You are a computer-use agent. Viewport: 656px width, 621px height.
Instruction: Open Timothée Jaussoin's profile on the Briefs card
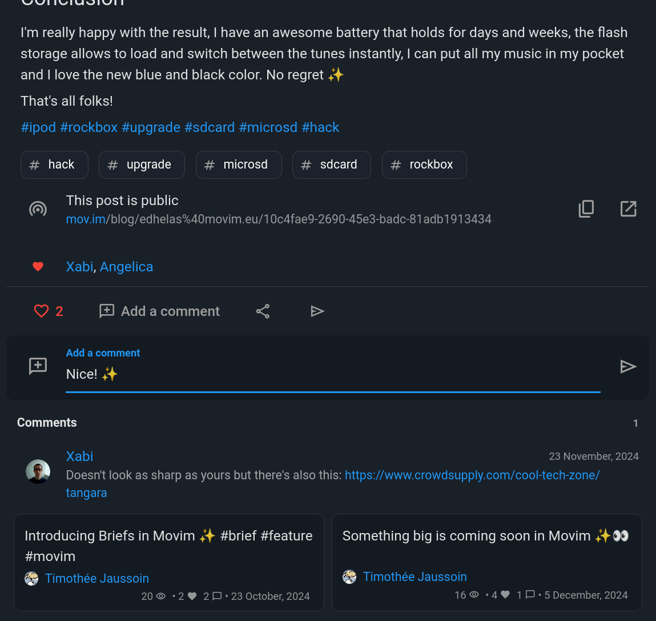[x=96, y=578]
